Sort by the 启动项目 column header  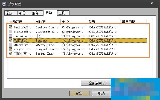pyautogui.click(x=21, y=22)
